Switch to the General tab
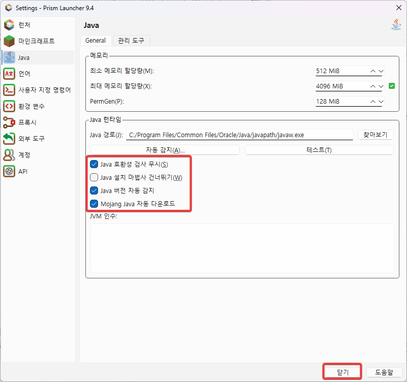The width and height of the screenshot is (407, 382). point(96,41)
